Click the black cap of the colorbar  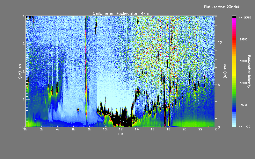[x=234, y=17]
